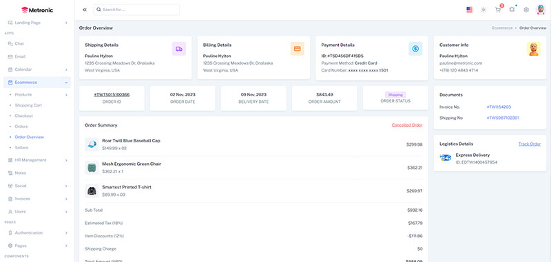The width and height of the screenshot is (551, 262).
Task: Open Checkout in sidebar
Action: click(23, 116)
